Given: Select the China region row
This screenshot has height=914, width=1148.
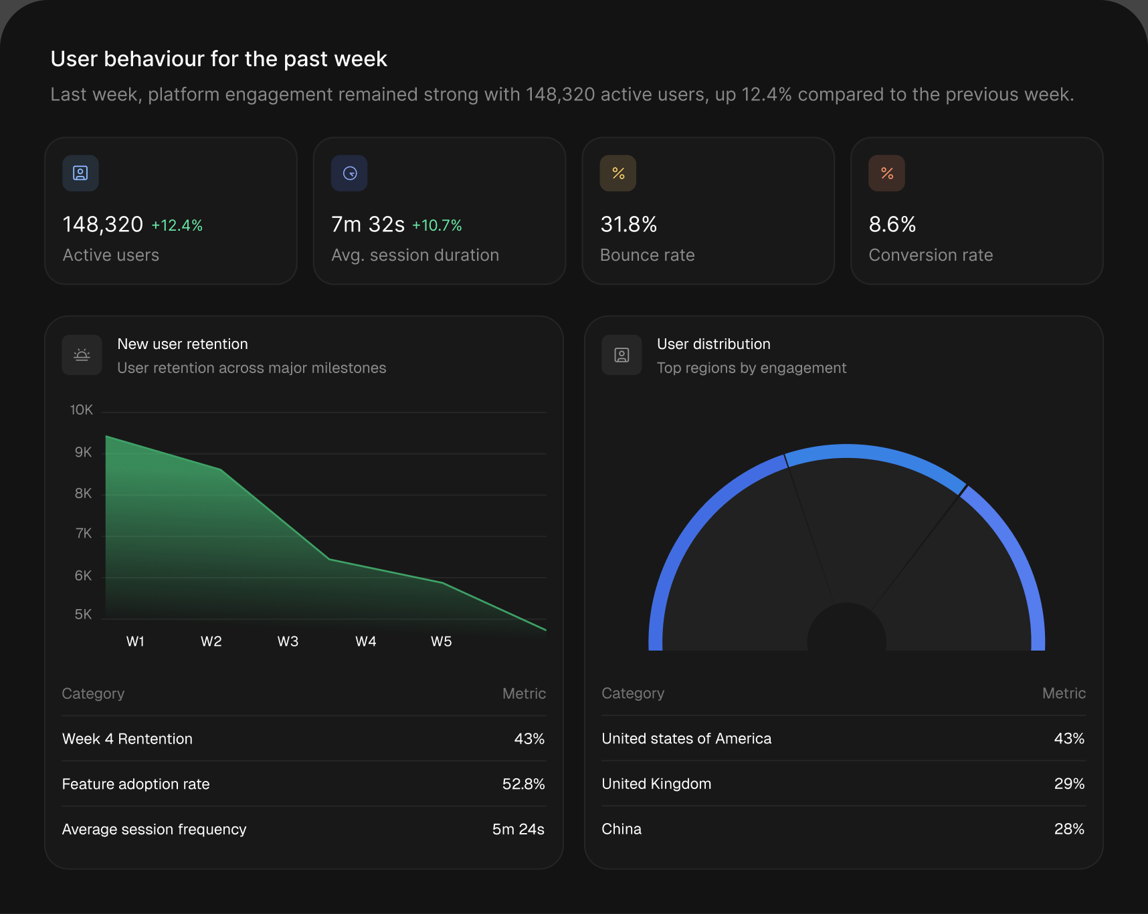Looking at the screenshot, I should coord(844,829).
